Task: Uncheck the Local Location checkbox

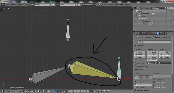Action: (x=154, y=88)
